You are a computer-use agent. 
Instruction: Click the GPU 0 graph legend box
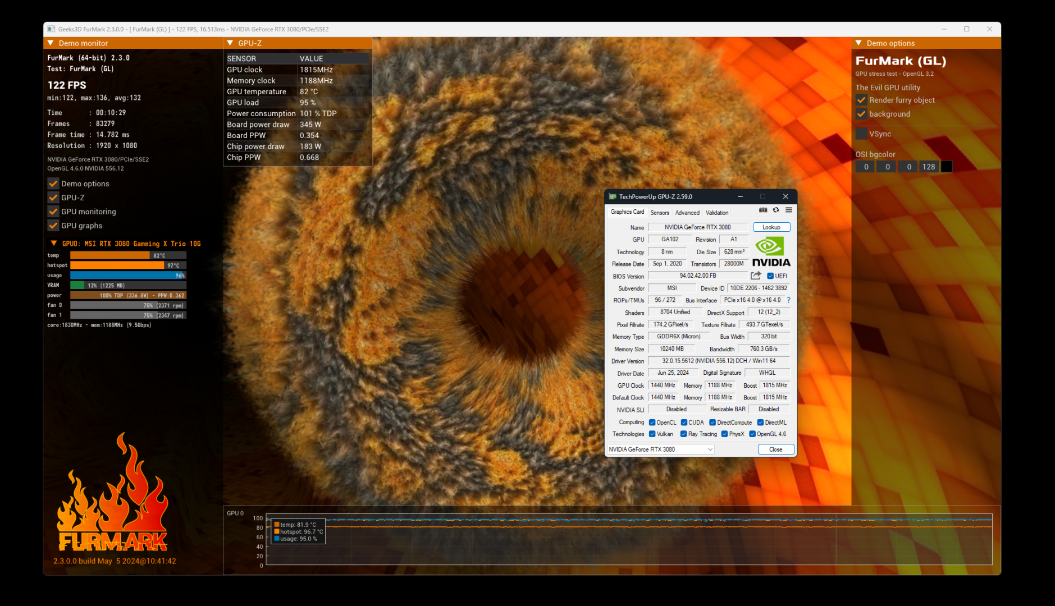[298, 531]
